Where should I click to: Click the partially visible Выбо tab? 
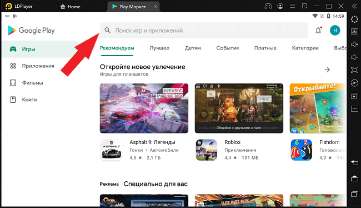pos(340,48)
